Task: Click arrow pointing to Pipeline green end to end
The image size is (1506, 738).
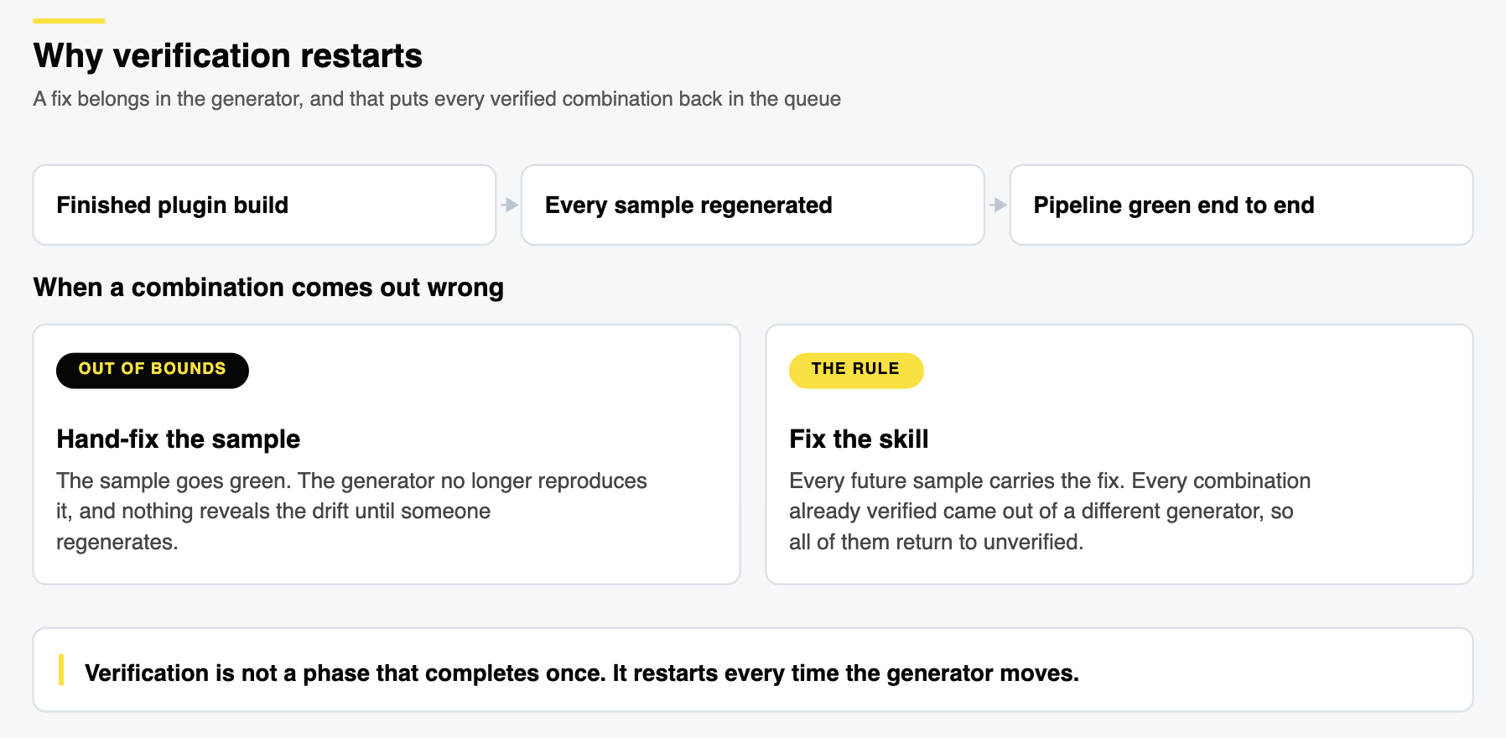Action: [x=998, y=205]
